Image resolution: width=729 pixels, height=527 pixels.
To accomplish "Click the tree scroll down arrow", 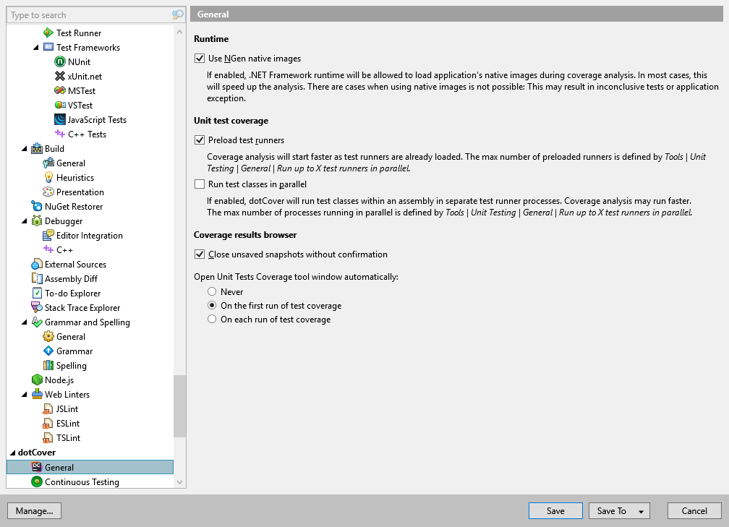I will 180,482.
